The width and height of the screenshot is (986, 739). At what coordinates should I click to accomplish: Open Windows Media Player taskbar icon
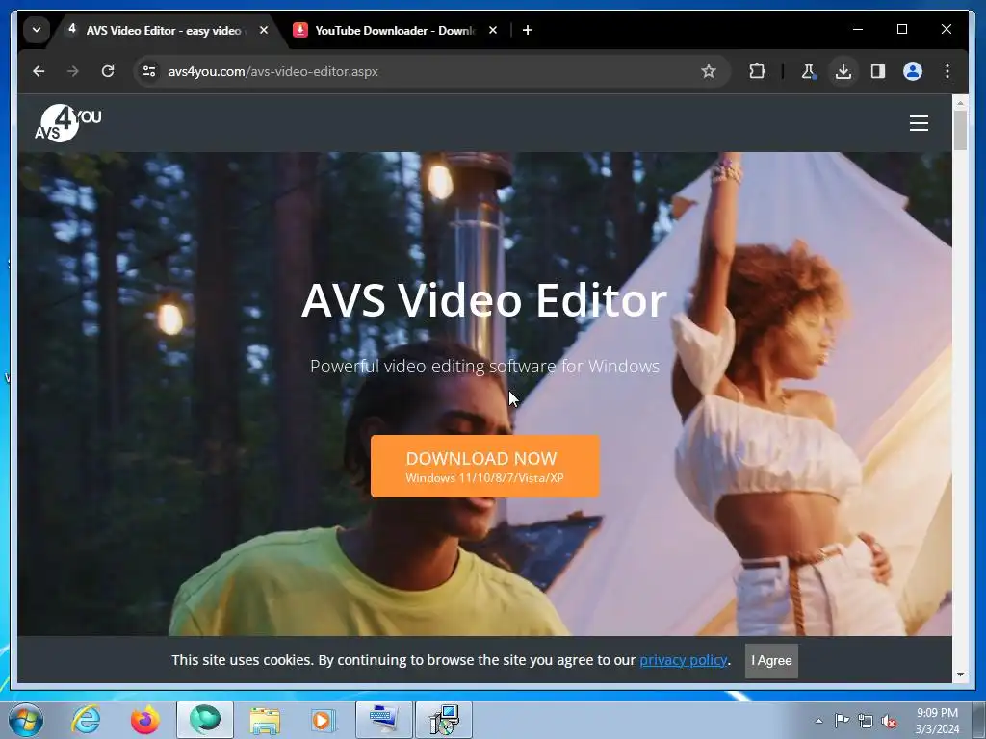point(324,720)
